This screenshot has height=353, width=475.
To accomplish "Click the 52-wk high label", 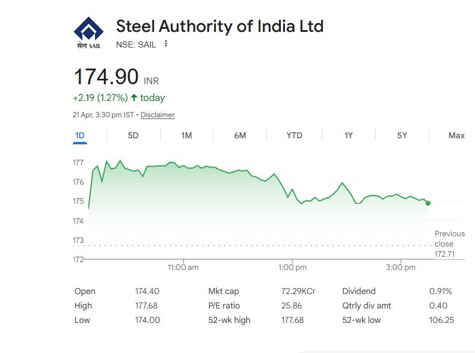I will coord(229,320).
